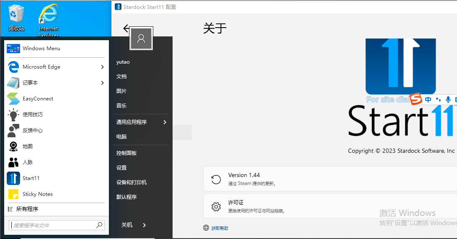Viewport: 457px width, 239px height.
Task: Go back using the Start11 back arrow
Action: 126,28
